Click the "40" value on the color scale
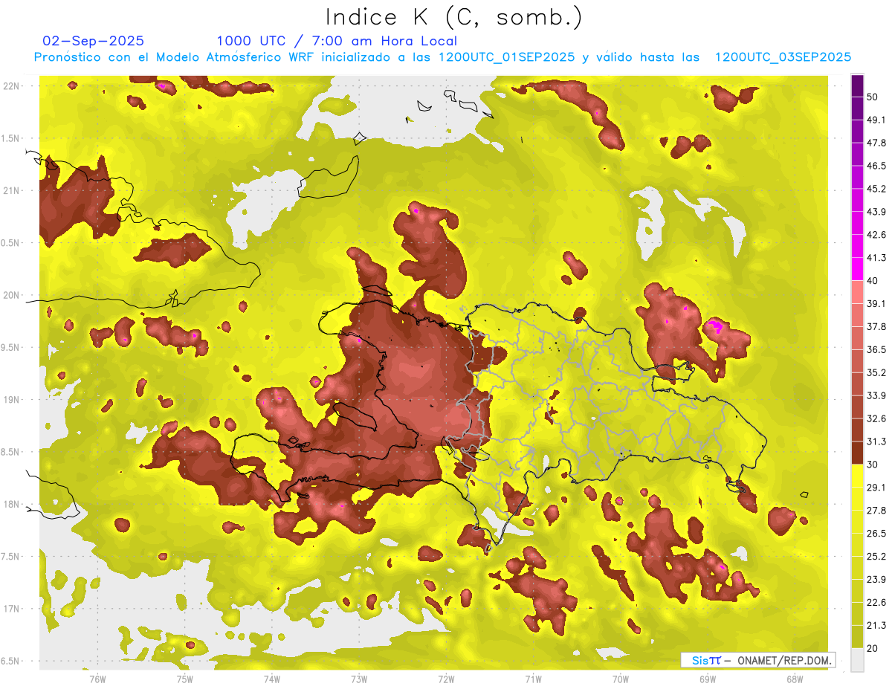892x689 pixels. pos(873,281)
